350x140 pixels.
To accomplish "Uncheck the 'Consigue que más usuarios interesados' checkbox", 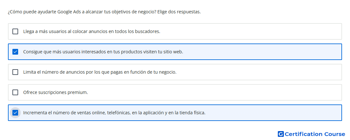I will coord(15,52).
